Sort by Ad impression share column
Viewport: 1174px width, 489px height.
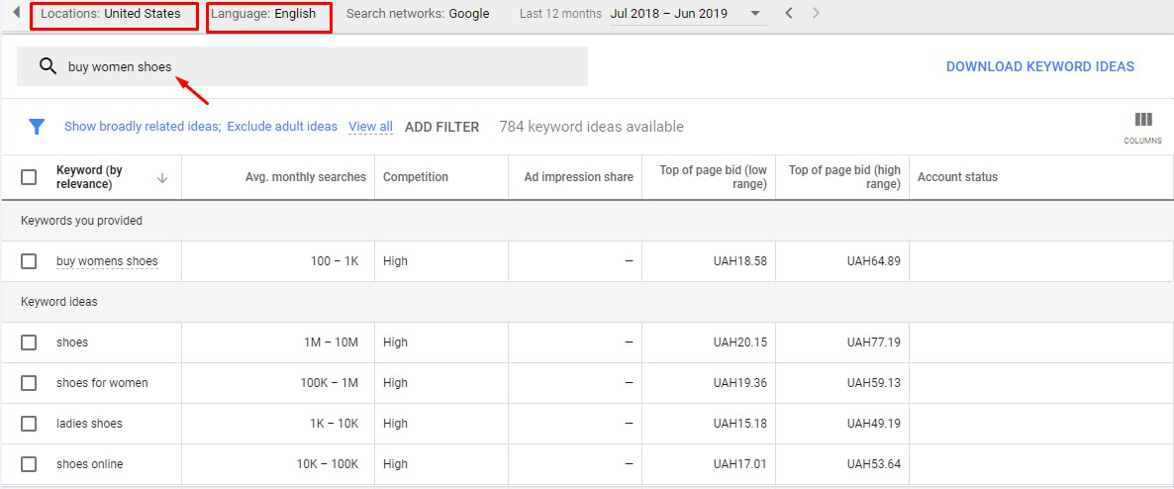(579, 177)
